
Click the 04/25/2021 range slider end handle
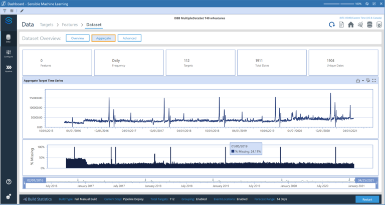click(x=366, y=179)
